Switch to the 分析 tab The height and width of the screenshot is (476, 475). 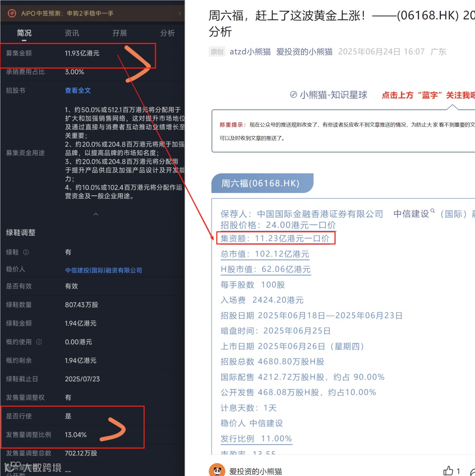[168, 33]
